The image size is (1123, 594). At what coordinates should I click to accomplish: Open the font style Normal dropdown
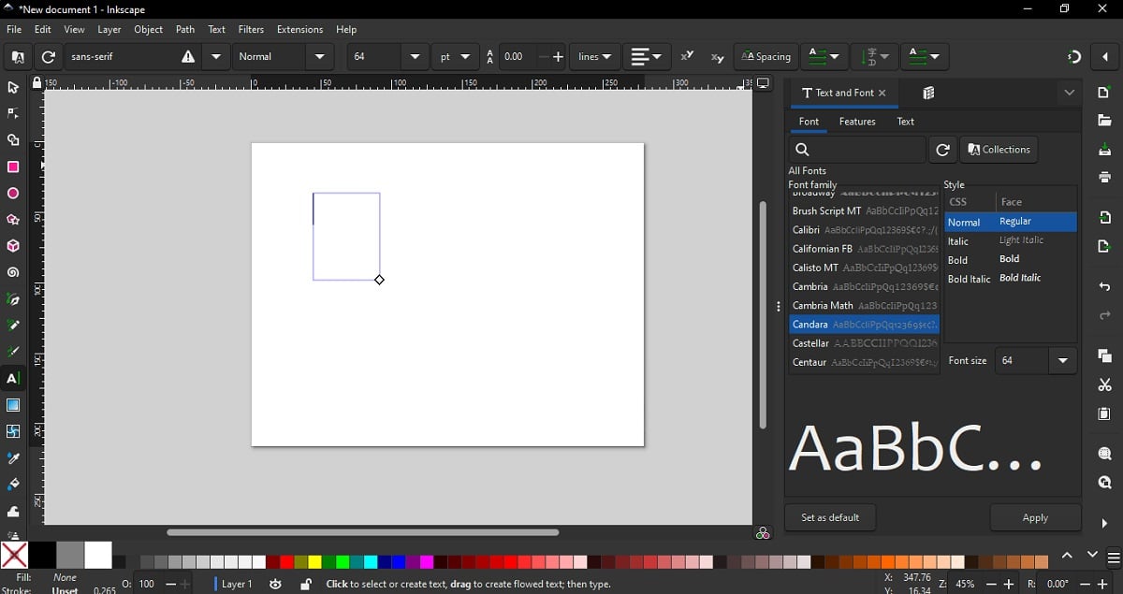319,57
